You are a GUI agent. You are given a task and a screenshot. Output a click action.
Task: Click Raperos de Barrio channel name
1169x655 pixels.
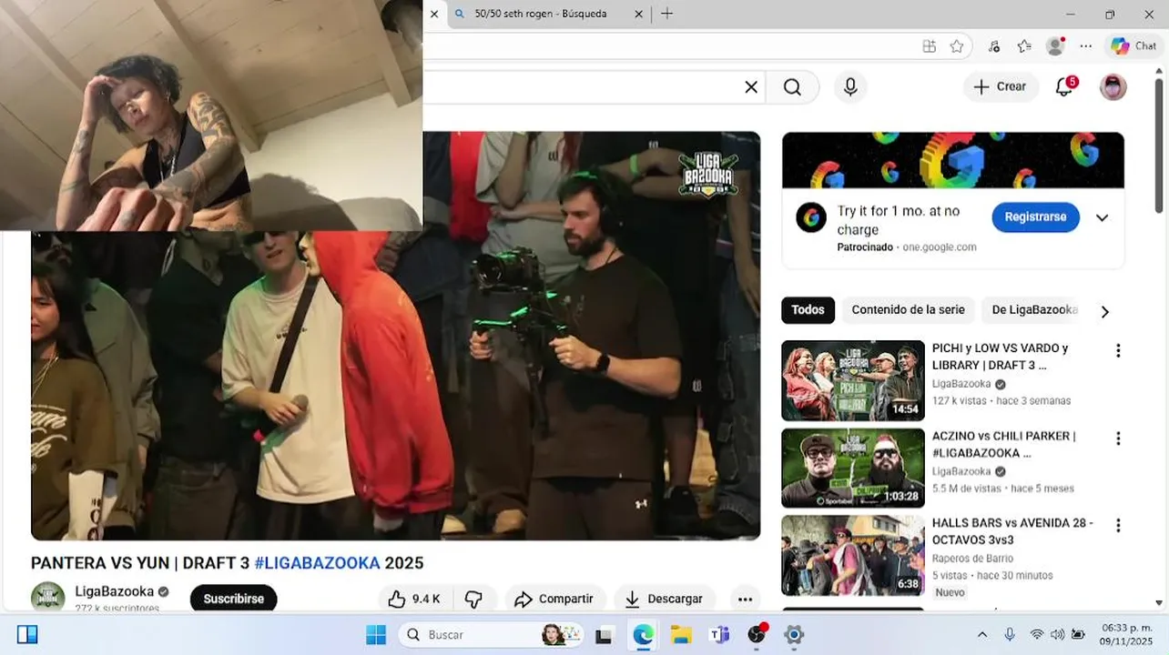972,559
